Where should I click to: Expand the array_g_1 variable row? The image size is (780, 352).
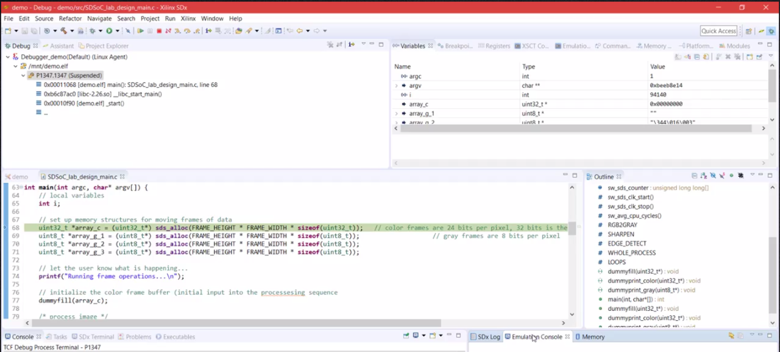click(x=397, y=114)
